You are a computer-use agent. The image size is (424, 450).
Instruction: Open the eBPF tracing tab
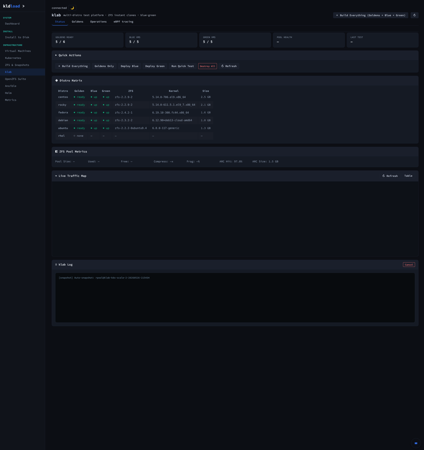point(123,22)
